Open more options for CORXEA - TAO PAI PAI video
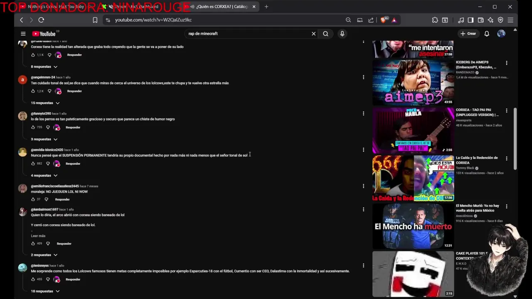532x299 pixels. pyautogui.click(x=506, y=111)
